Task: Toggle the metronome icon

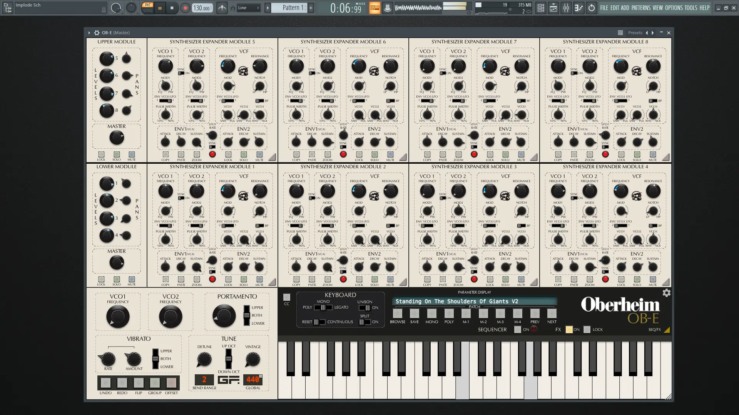Action: click(222, 8)
